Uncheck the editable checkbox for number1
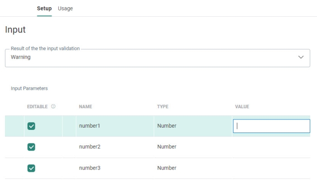This screenshot has height=188, width=317. [31, 126]
